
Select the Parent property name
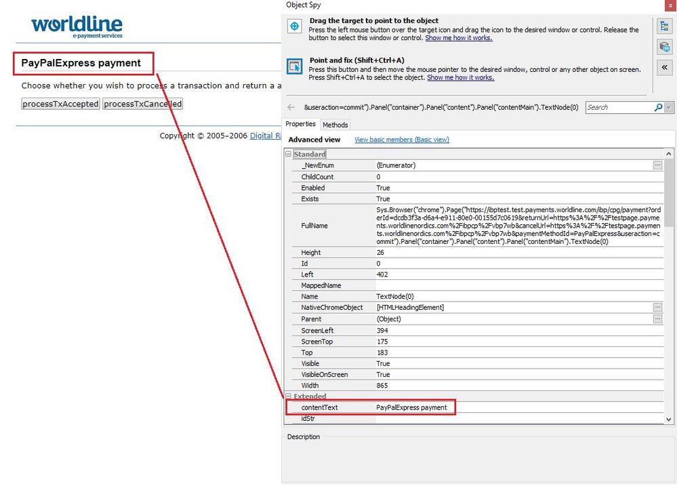(311, 319)
